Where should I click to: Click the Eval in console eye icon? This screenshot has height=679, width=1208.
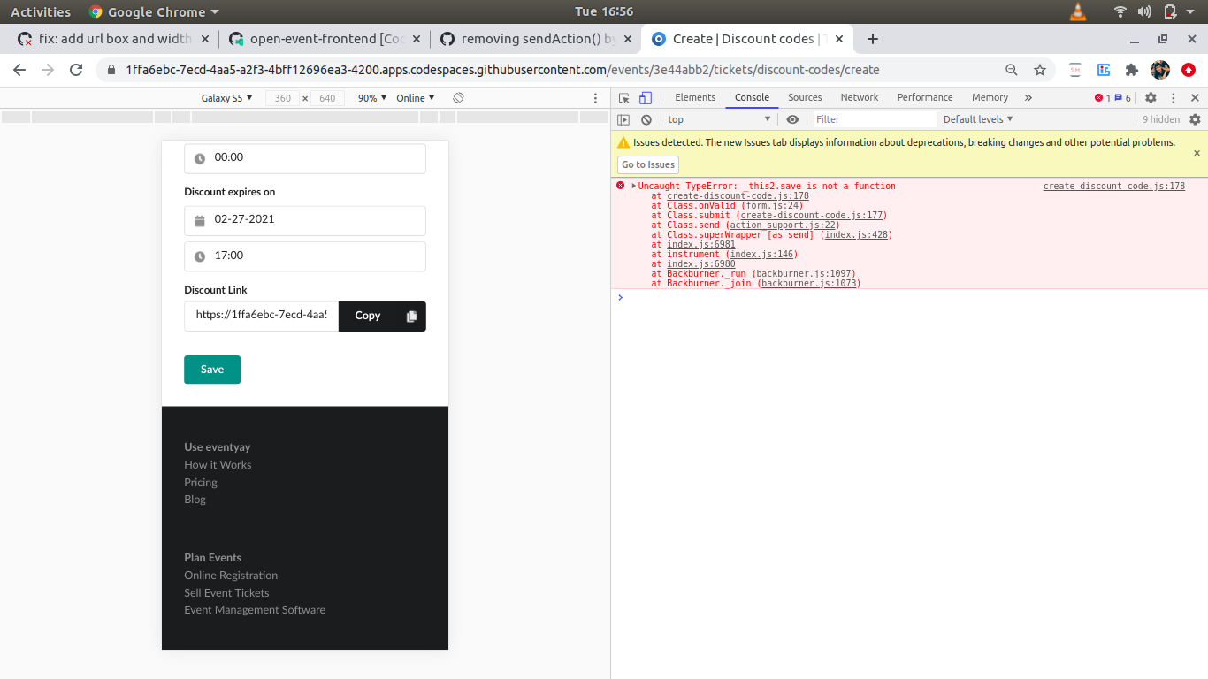pos(792,118)
